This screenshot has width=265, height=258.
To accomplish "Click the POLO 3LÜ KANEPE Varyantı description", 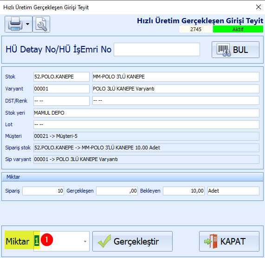I will tap(176, 89).
